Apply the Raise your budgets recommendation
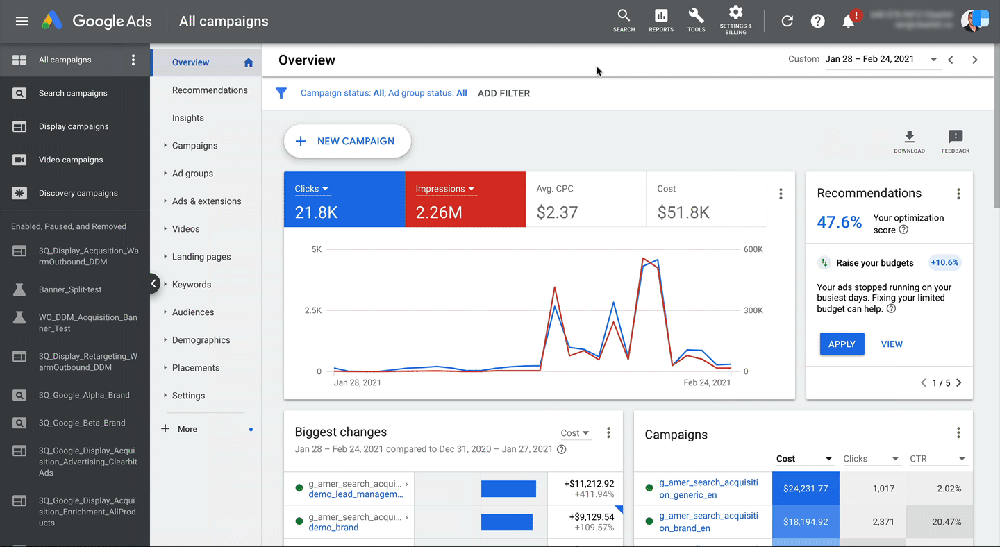 point(842,344)
